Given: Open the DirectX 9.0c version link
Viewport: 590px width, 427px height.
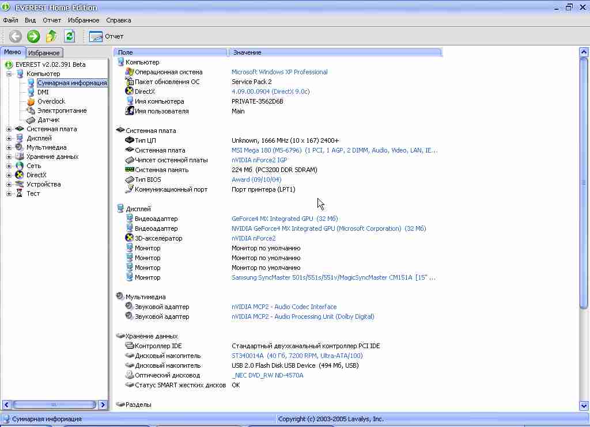Looking at the screenshot, I should pyautogui.click(x=271, y=91).
